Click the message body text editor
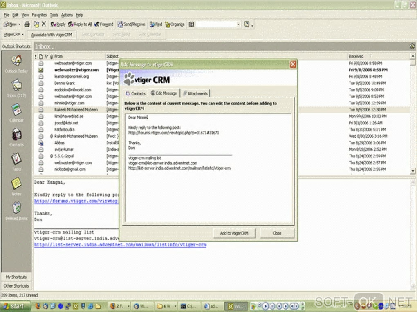The image size is (417, 312). coord(209,168)
